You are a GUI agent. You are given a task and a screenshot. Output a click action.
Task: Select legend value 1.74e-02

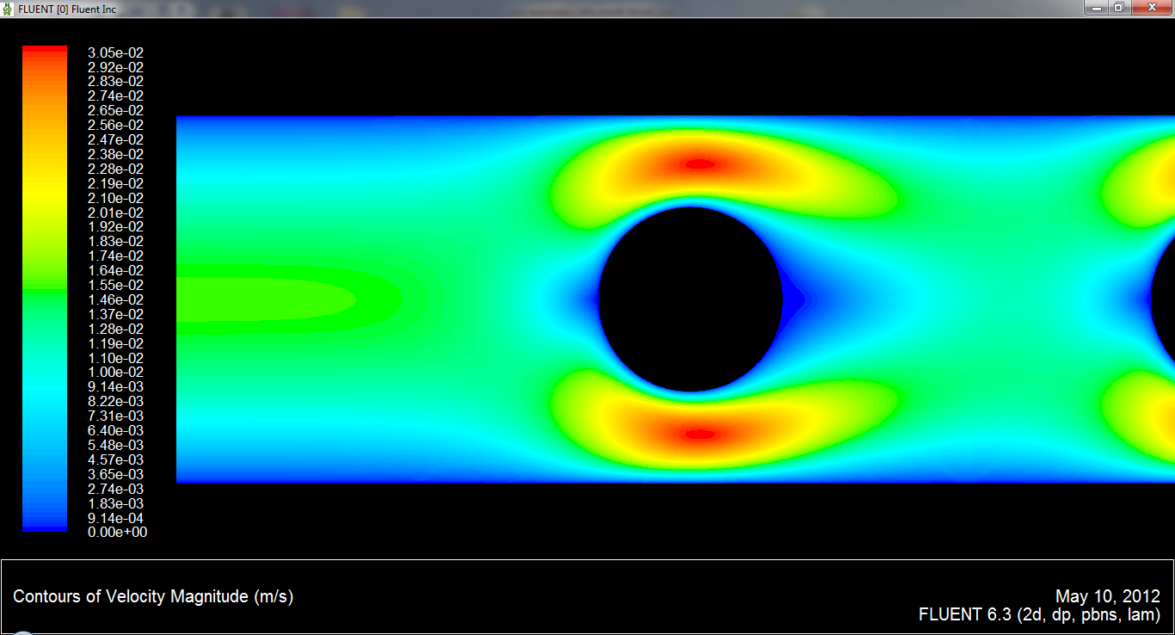pos(116,256)
